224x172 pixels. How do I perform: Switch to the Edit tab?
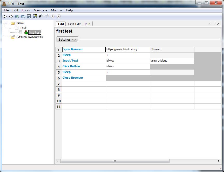click(61, 24)
